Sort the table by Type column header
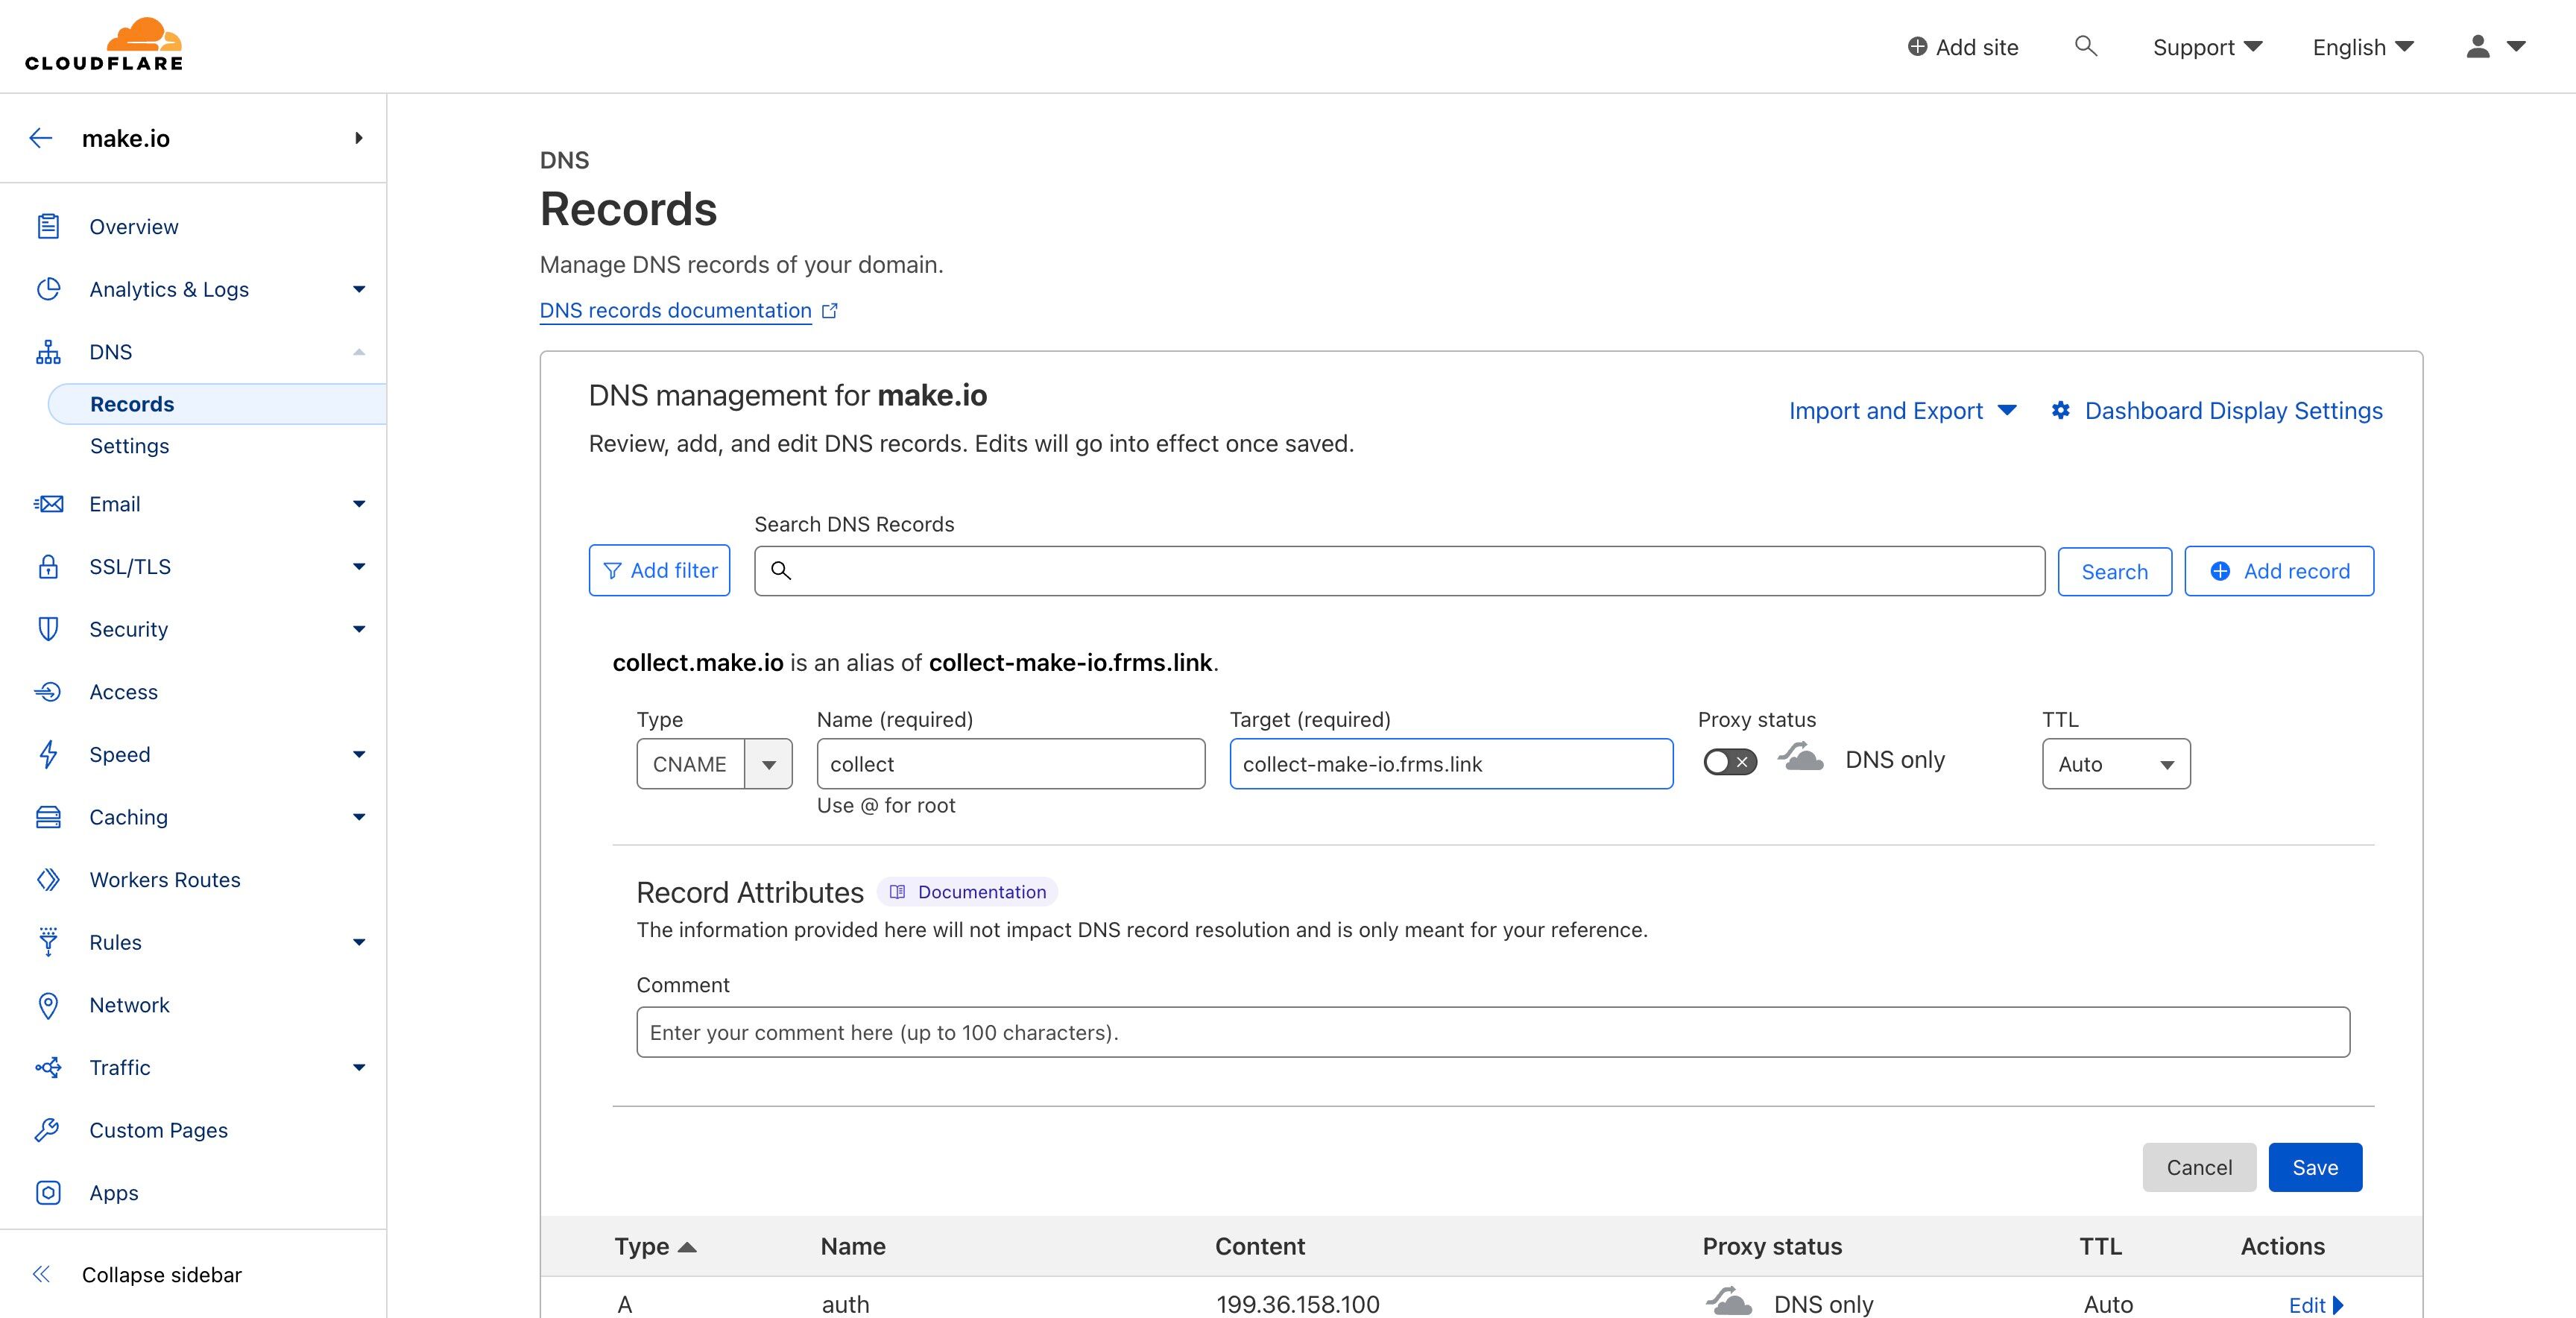Screen dimensions: 2576x1318 point(655,1246)
